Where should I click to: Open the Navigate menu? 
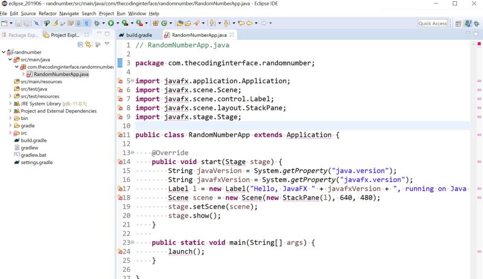pos(69,13)
